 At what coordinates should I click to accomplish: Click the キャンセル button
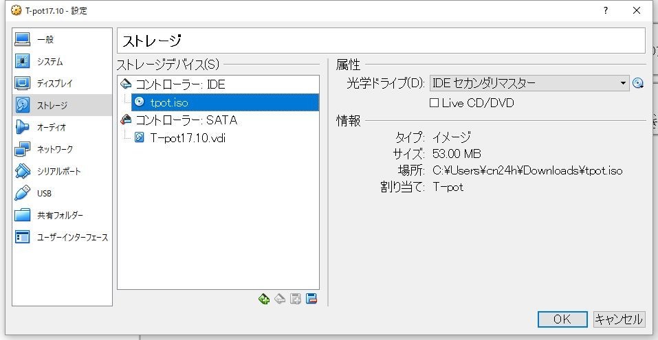[x=619, y=319]
